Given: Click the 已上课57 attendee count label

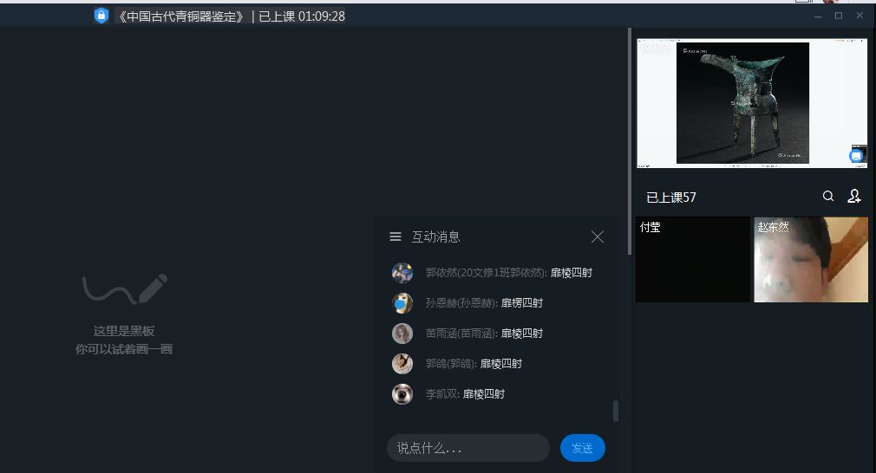Looking at the screenshot, I should pyautogui.click(x=671, y=198).
